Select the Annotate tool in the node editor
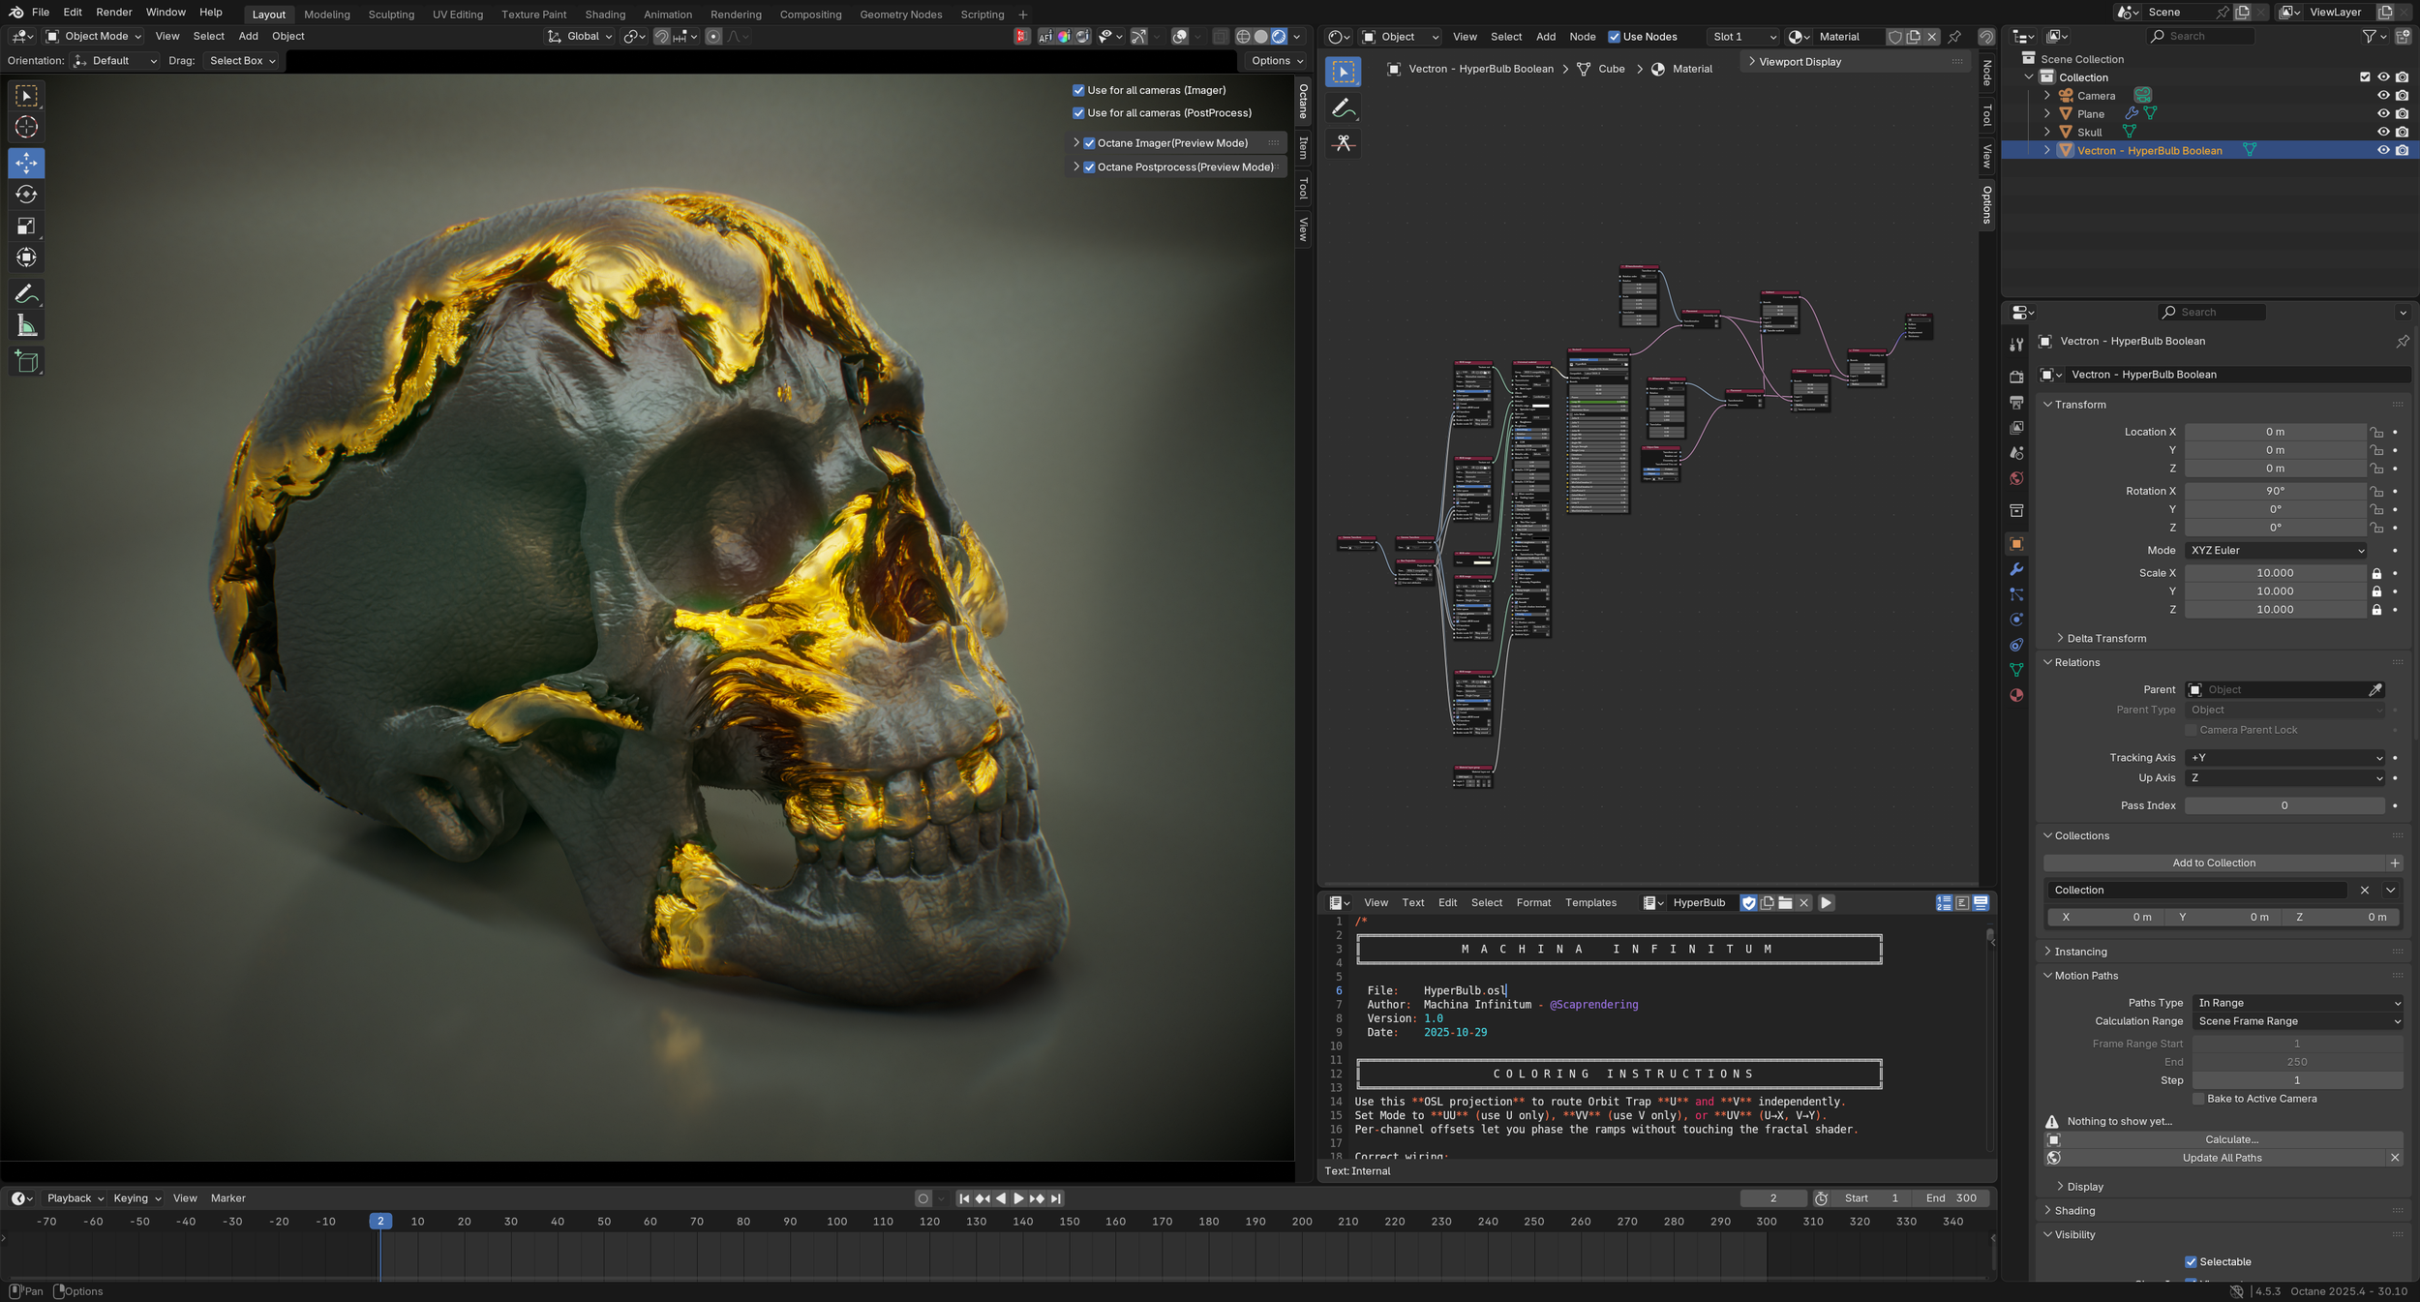This screenshot has height=1302, width=2420. tap(1344, 108)
